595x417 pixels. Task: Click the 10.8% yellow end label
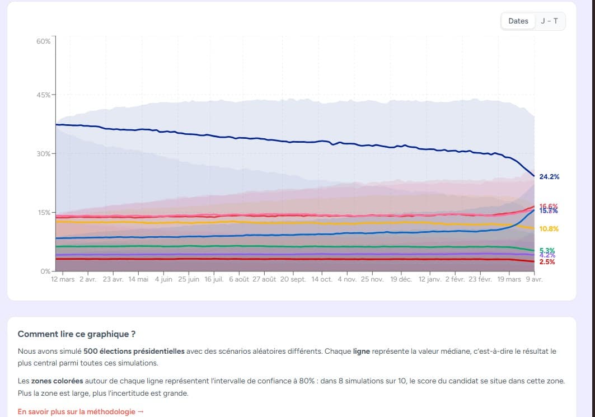tap(549, 229)
